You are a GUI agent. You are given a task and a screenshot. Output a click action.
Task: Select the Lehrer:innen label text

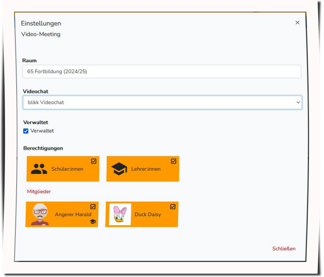click(146, 169)
